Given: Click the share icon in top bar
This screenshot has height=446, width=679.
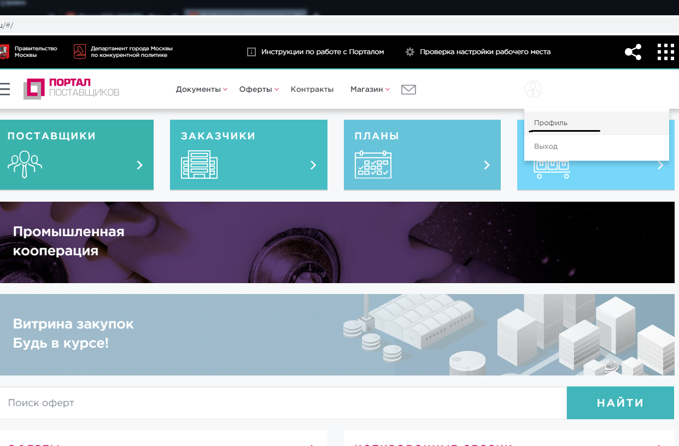Looking at the screenshot, I should (633, 52).
